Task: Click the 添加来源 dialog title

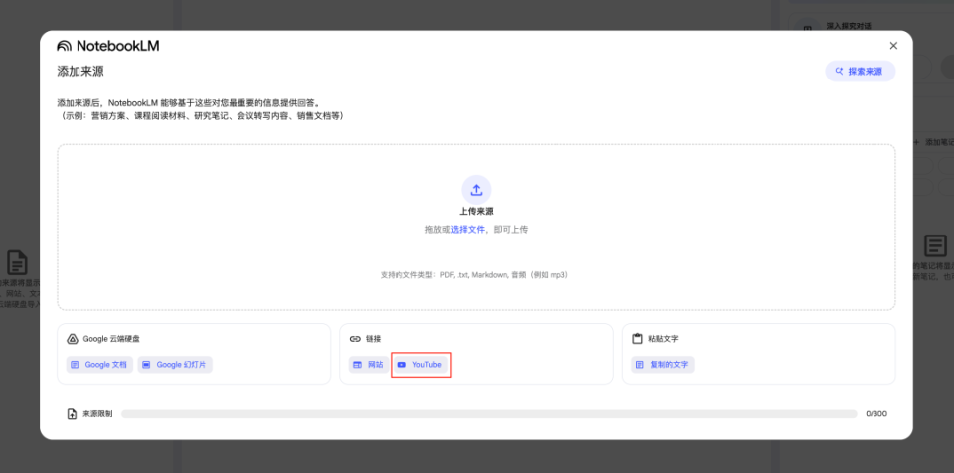Action: 80,72
